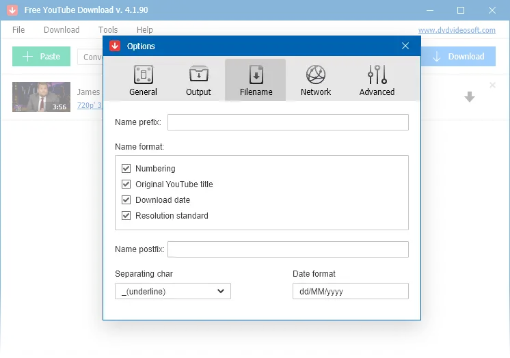Open the File menu
Image resolution: width=510 pixels, height=358 pixels.
18,30
